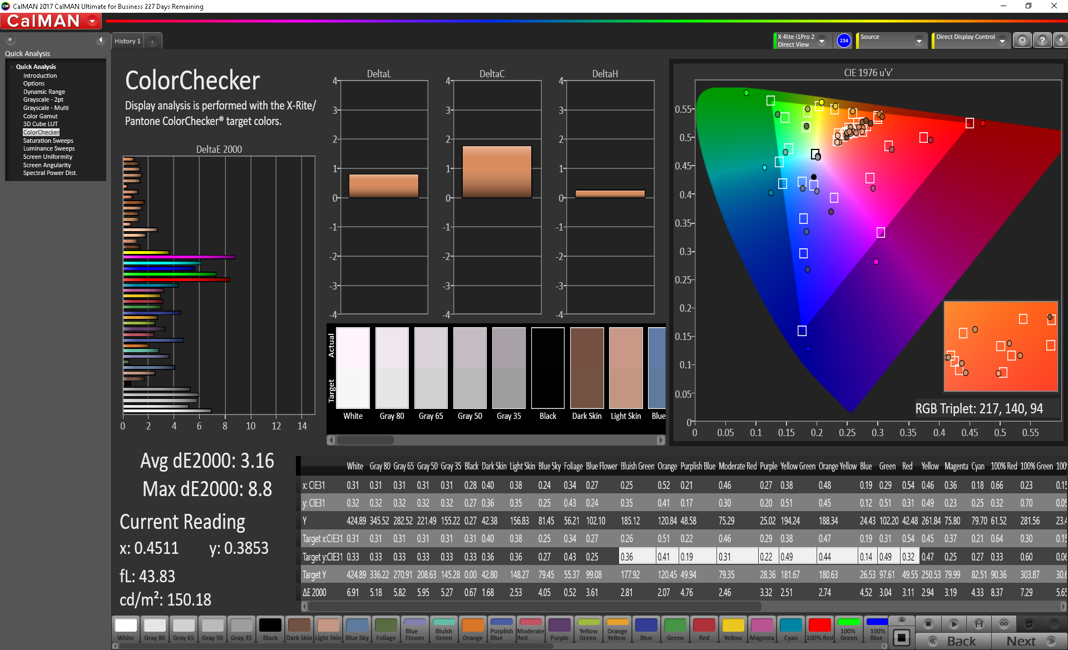Image resolution: width=1068 pixels, height=650 pixels.
Task: Click the Target y:CIE31 row label
Action: (323, 557)
